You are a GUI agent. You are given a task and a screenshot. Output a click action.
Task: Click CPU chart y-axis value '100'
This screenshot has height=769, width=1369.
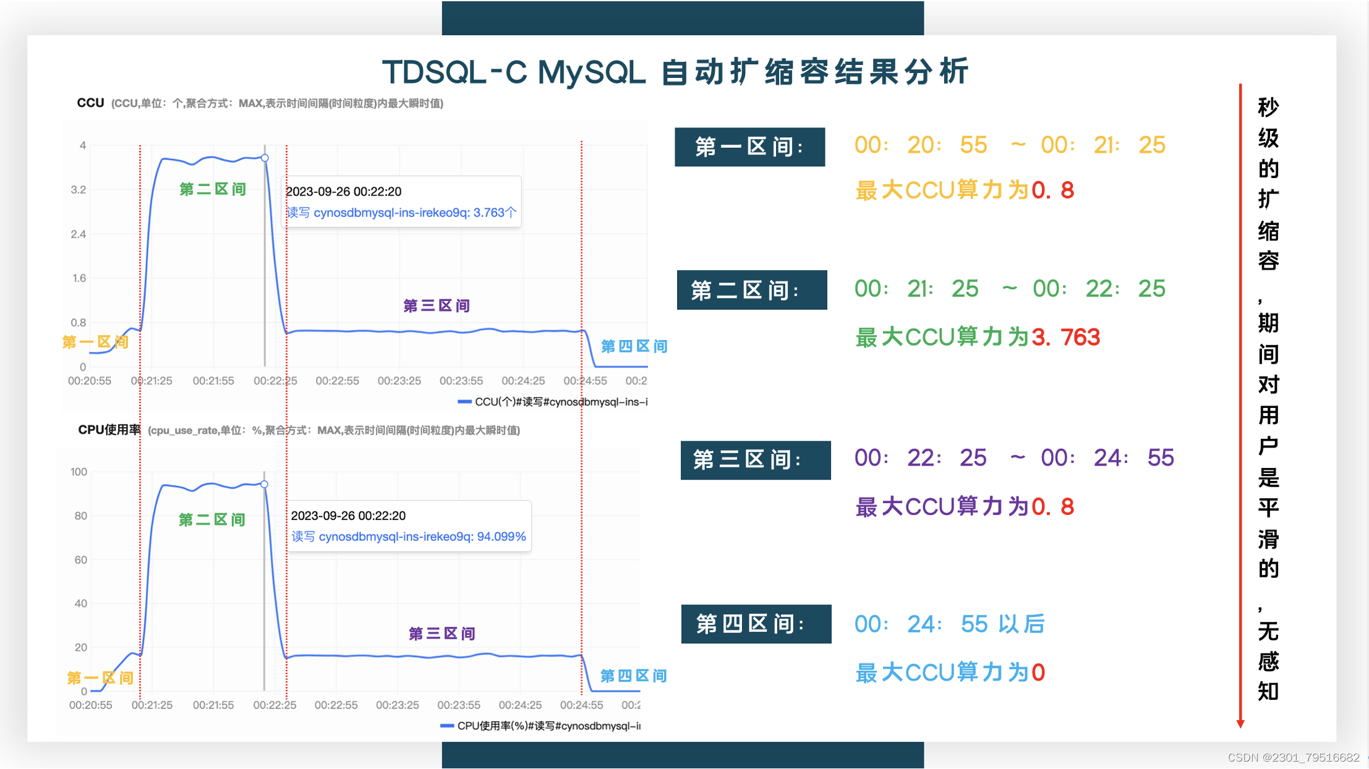[79, 472]
